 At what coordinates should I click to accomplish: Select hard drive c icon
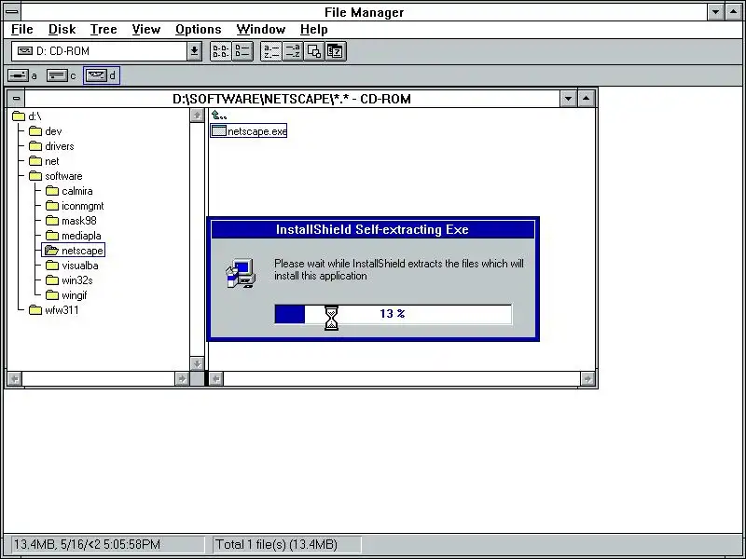coord(62,75)
